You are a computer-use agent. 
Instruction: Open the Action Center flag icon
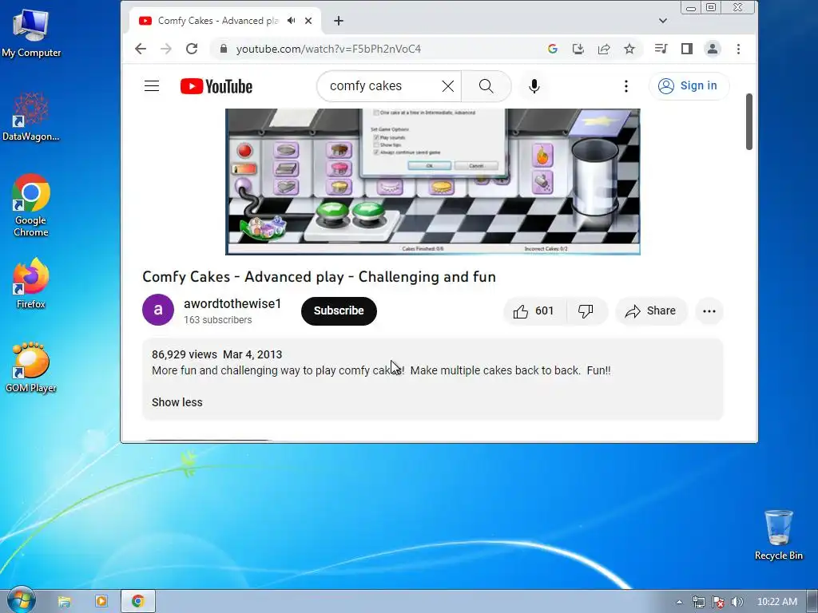718,602
